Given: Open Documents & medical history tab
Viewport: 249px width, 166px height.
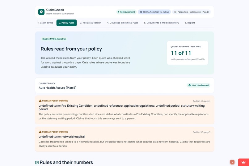Looking at the screenshot, I should click(x=161, y=23).
